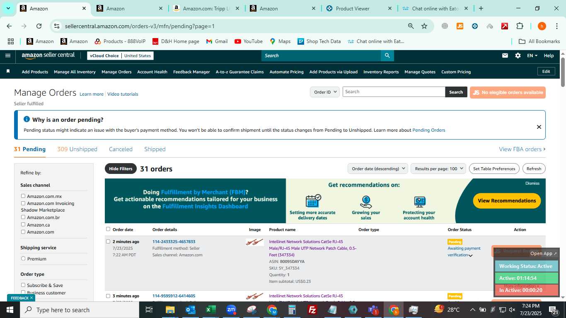
Task: Close the FEEDBACK tab widget
Action: click(x=31, y=298)
